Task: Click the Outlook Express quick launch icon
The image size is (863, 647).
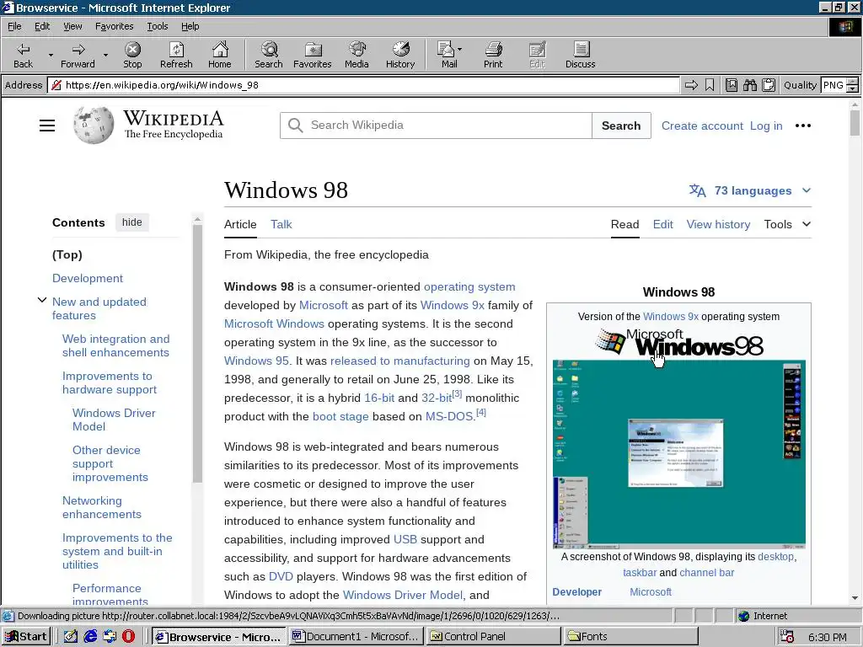Action: pos(110,637)
